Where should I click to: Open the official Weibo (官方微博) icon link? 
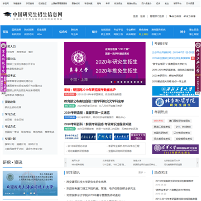[x=189, y=16]
